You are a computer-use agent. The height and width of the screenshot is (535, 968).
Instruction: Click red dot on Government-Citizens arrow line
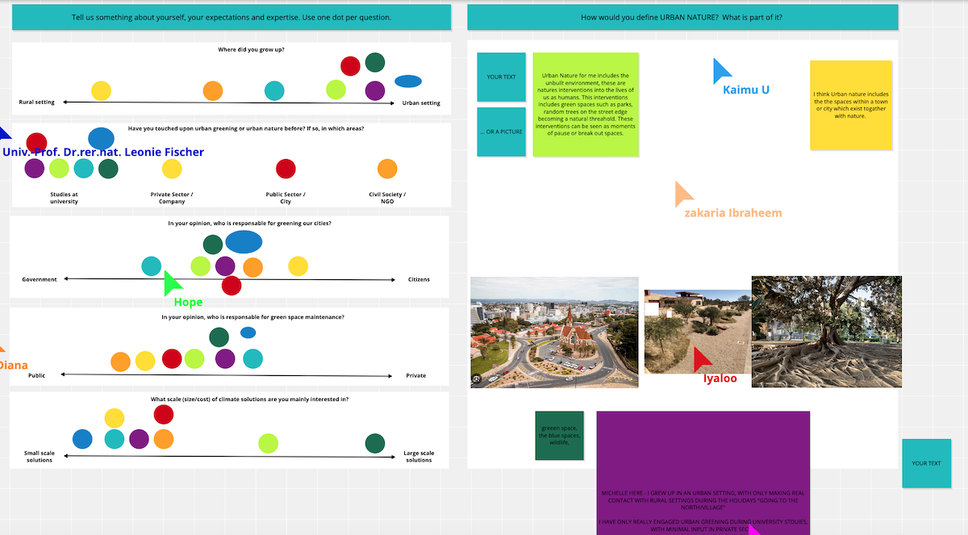pyautogui.click(x=232, y=285)
